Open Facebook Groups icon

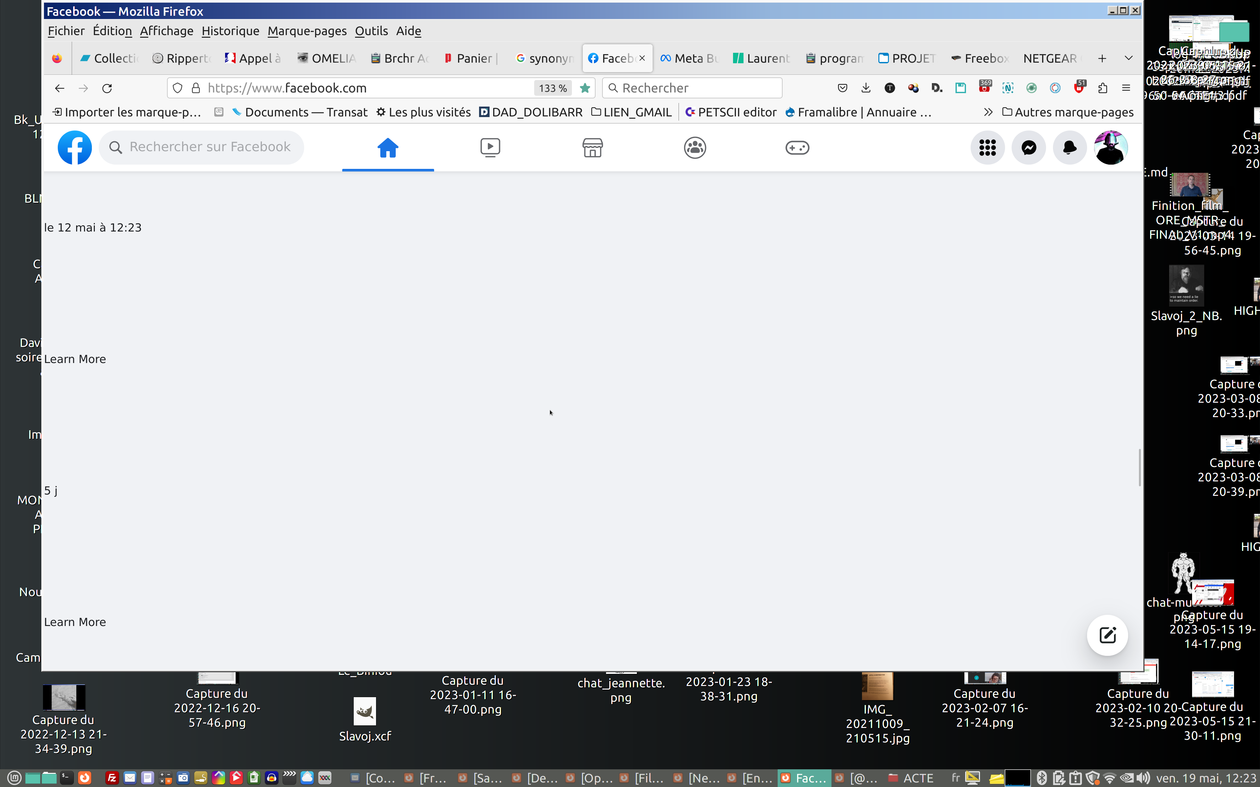695,148
